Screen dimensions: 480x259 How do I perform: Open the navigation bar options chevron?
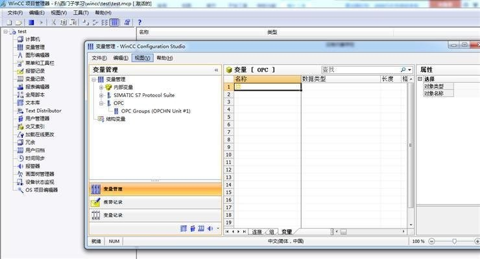[218, 228]
